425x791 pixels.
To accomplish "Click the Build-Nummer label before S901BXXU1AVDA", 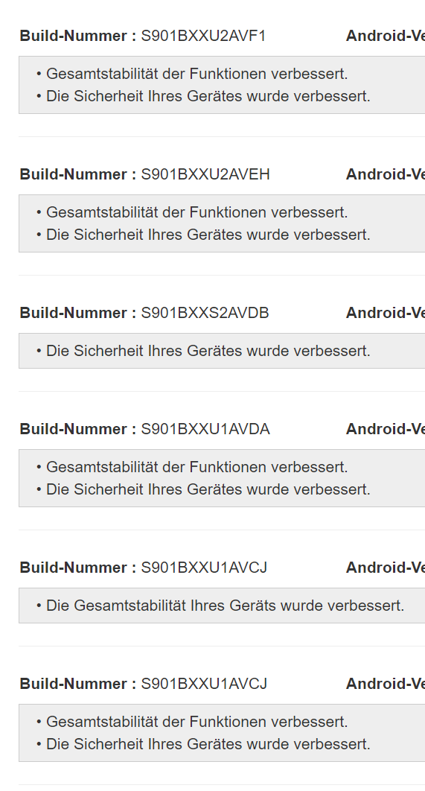I will 78,429.
